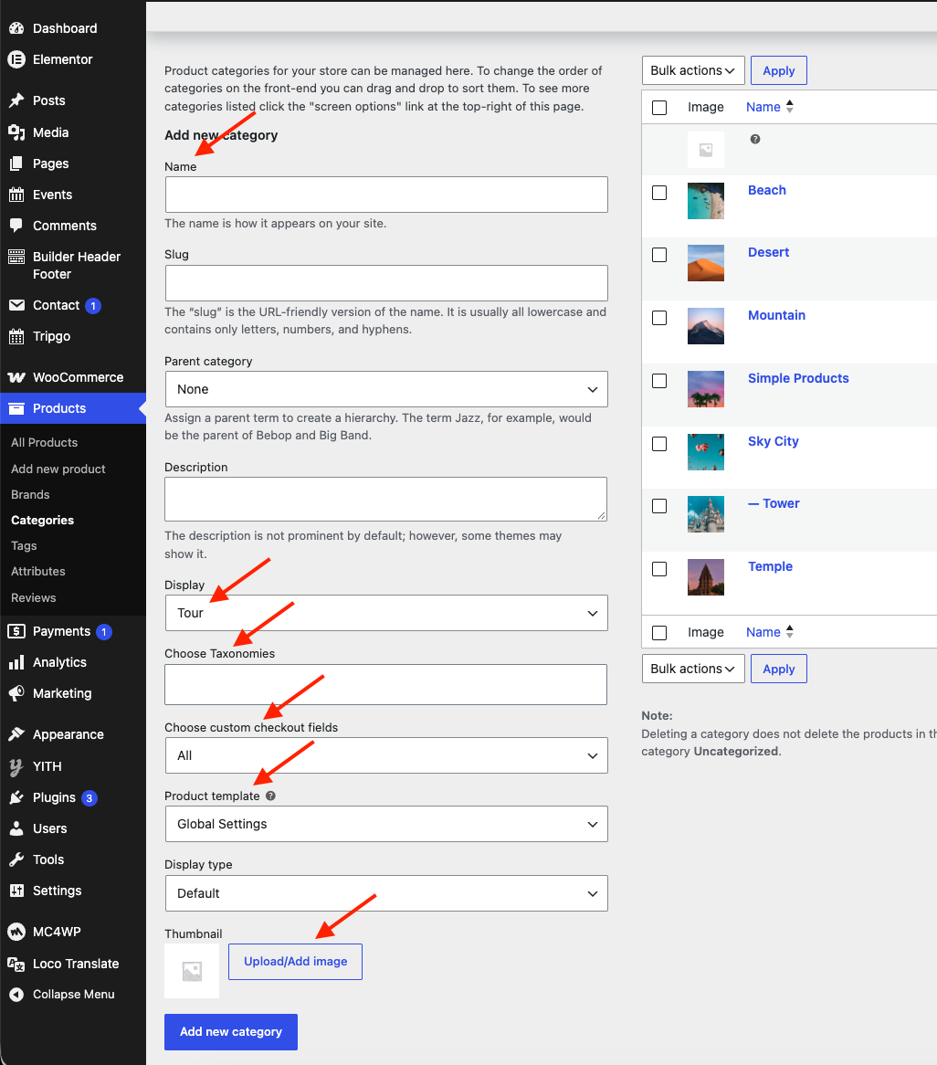Check the Sky City category checkbox
937x1065 pixels.
pos(659,444)
